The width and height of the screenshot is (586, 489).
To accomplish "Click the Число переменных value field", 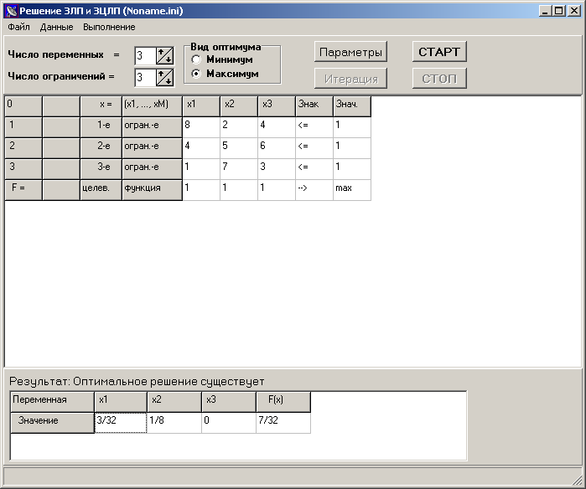I will (x=145, y=56).
